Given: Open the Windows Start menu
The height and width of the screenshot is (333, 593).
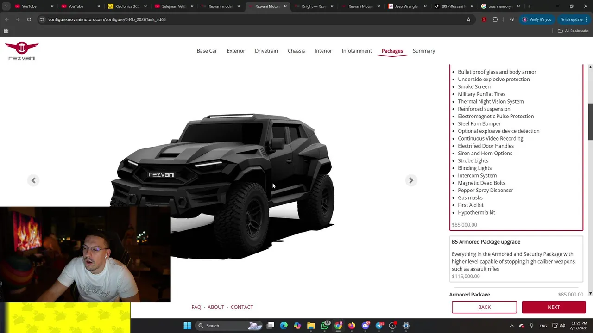Looking at the screenshot, I should (187, 326).
